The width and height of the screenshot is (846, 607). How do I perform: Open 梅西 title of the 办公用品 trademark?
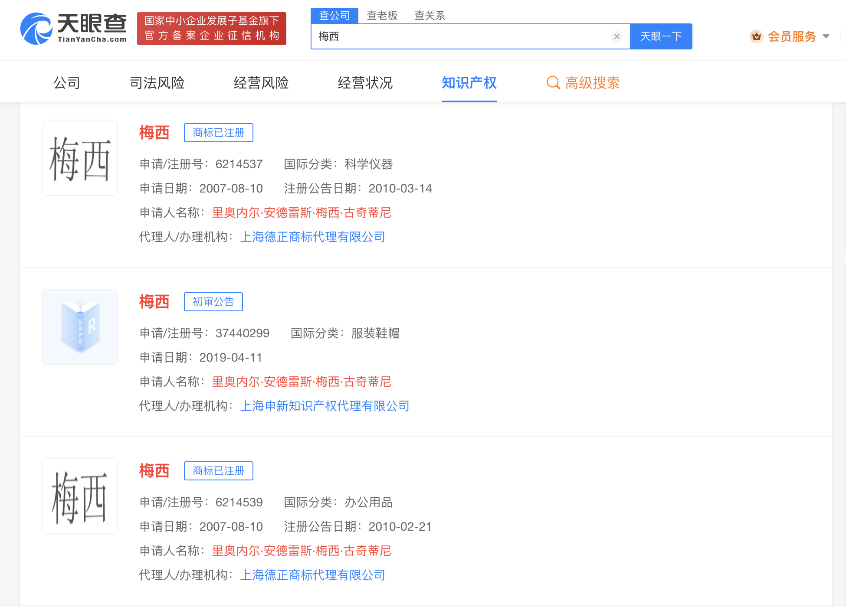click(x=154, y=471)
